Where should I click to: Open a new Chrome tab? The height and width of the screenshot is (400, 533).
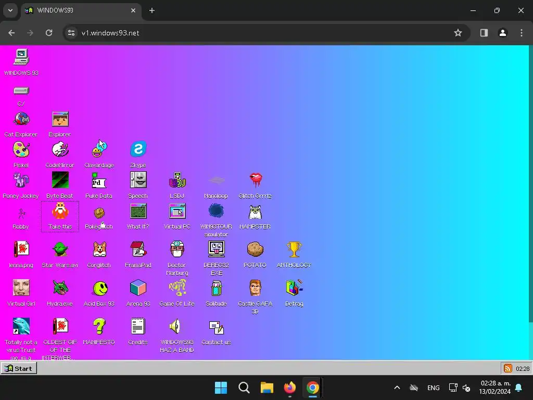point(152,10)
